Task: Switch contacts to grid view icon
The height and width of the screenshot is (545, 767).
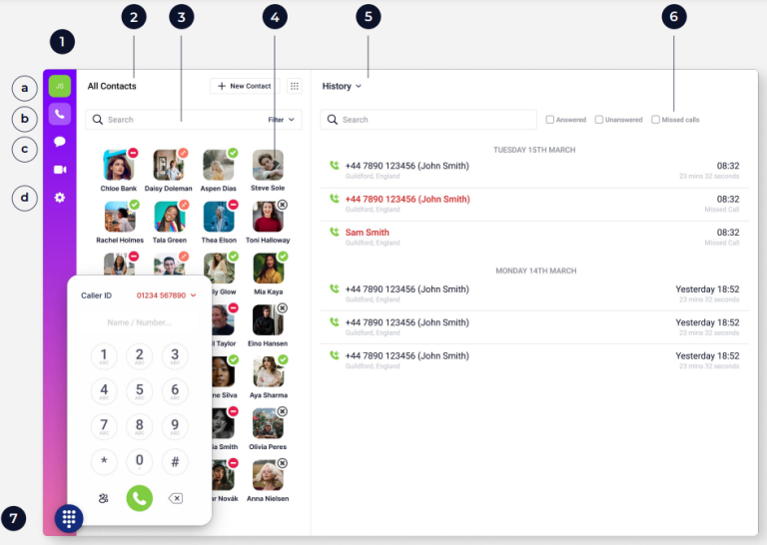Action: pyautogui.click(x=294, y=86)
